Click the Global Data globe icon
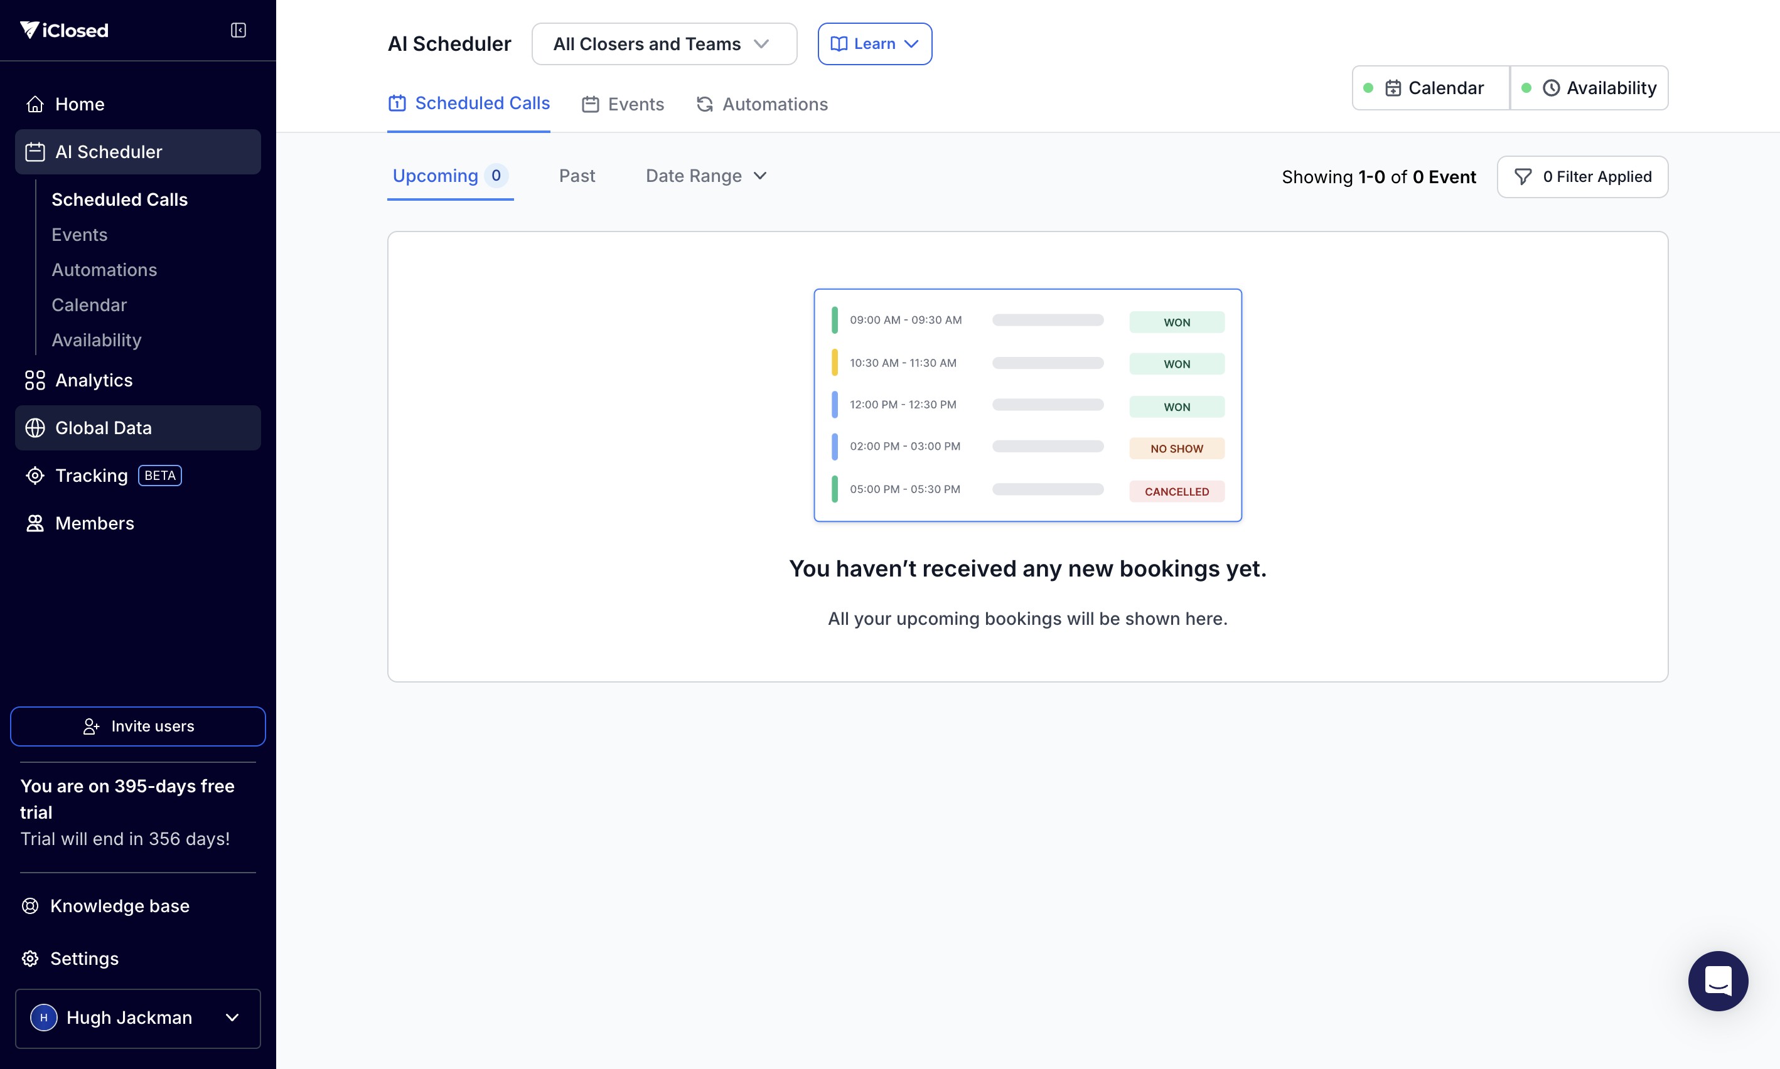The width and height of the screenshot is (1780, 1069). pyautogui.click(x=35, y=428)
